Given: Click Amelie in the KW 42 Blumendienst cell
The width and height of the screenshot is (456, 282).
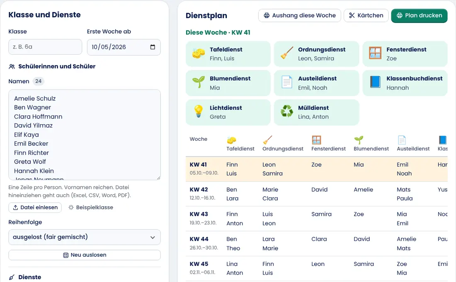Looking at the screenshot, I should [x=363, y=190].
